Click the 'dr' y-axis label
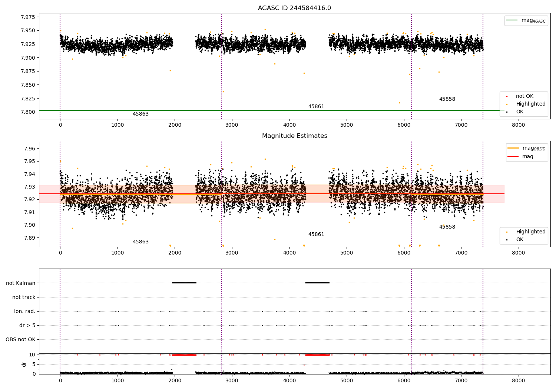The height and width of the screenshot is (389, 556). click(x=24, y=364)
